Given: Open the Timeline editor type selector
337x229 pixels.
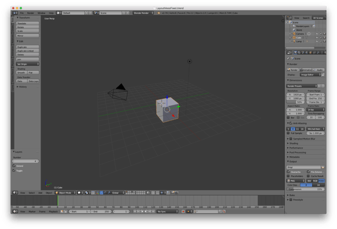Looking at the screenshot, I should [x=15, y=211].
